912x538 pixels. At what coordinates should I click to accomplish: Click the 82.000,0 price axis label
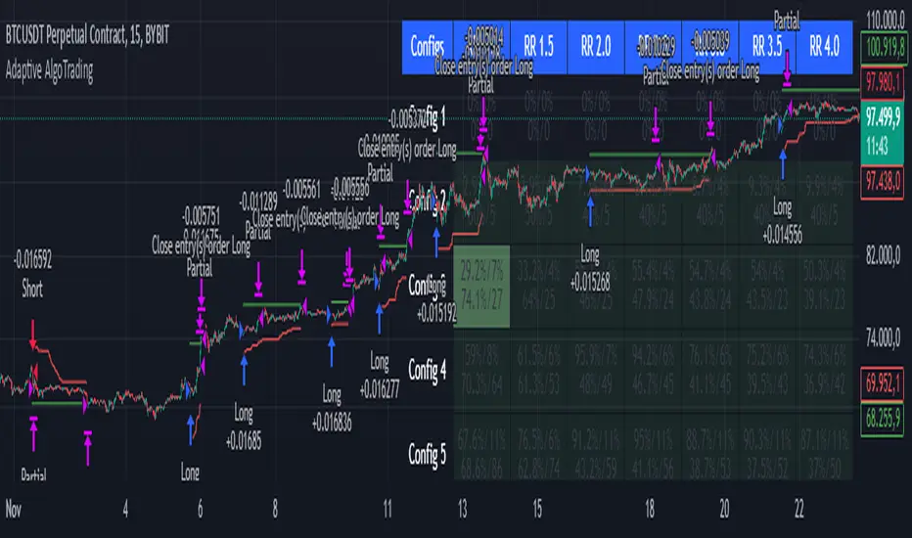tap(883, 254)
